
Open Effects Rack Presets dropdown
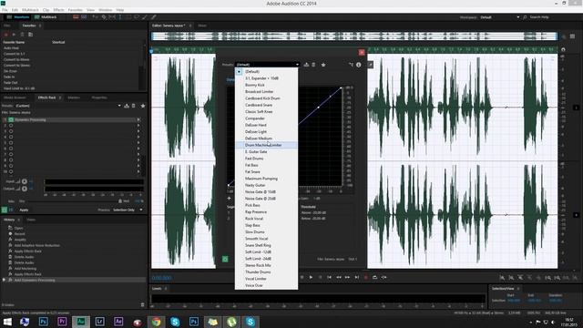pos(67,106)
